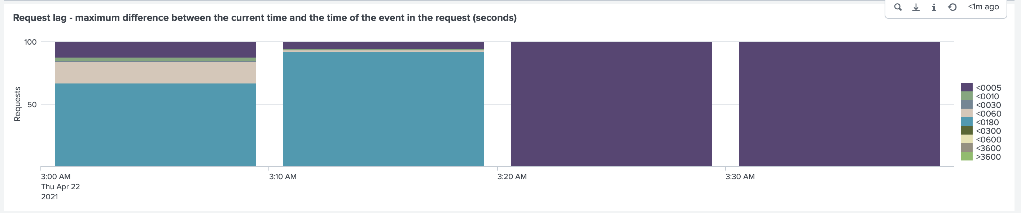Click the <0030 legend label
Screen dimensions: 1021x213
click(988, 105)
